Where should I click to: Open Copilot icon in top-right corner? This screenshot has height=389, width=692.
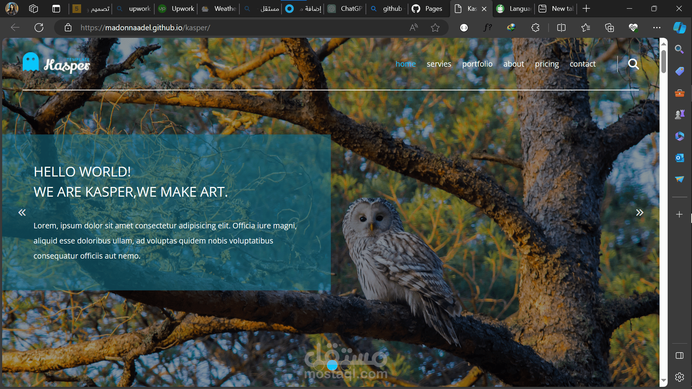[x=679, y=28]
